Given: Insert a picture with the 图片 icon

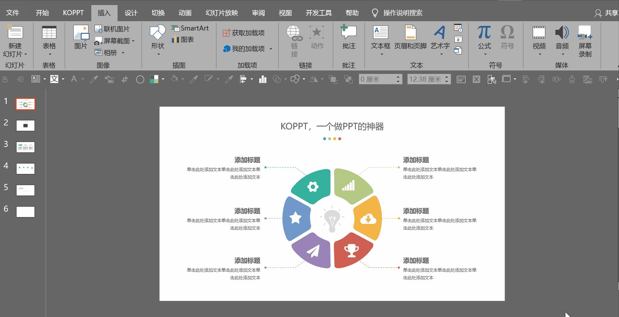Looking at the screenshot, I should (x=81, y=33).
